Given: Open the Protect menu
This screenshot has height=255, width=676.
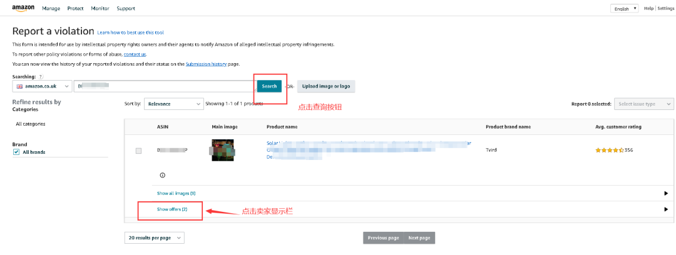Looking at the screenshot, I should [x=76, y=9].
